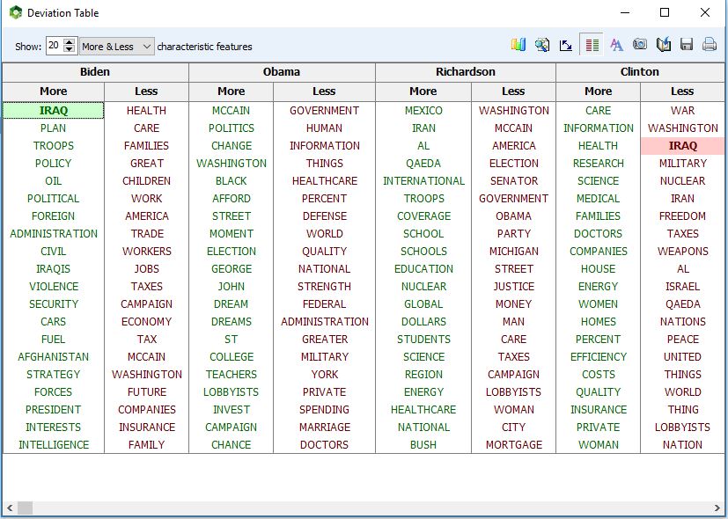The height and width of the screenshot is (519, 728).
Task: Select the STRENGTH cell
Action: tap(325, 287)
